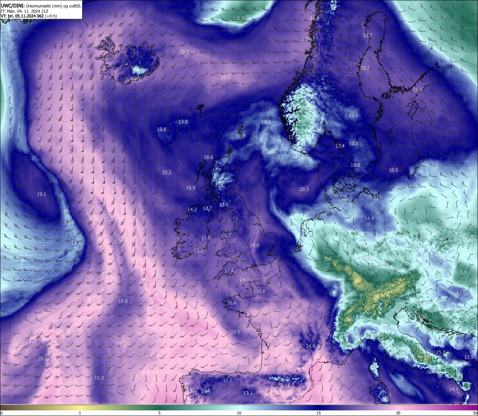Click the 2.6 value over Germany

pos(328,259)
